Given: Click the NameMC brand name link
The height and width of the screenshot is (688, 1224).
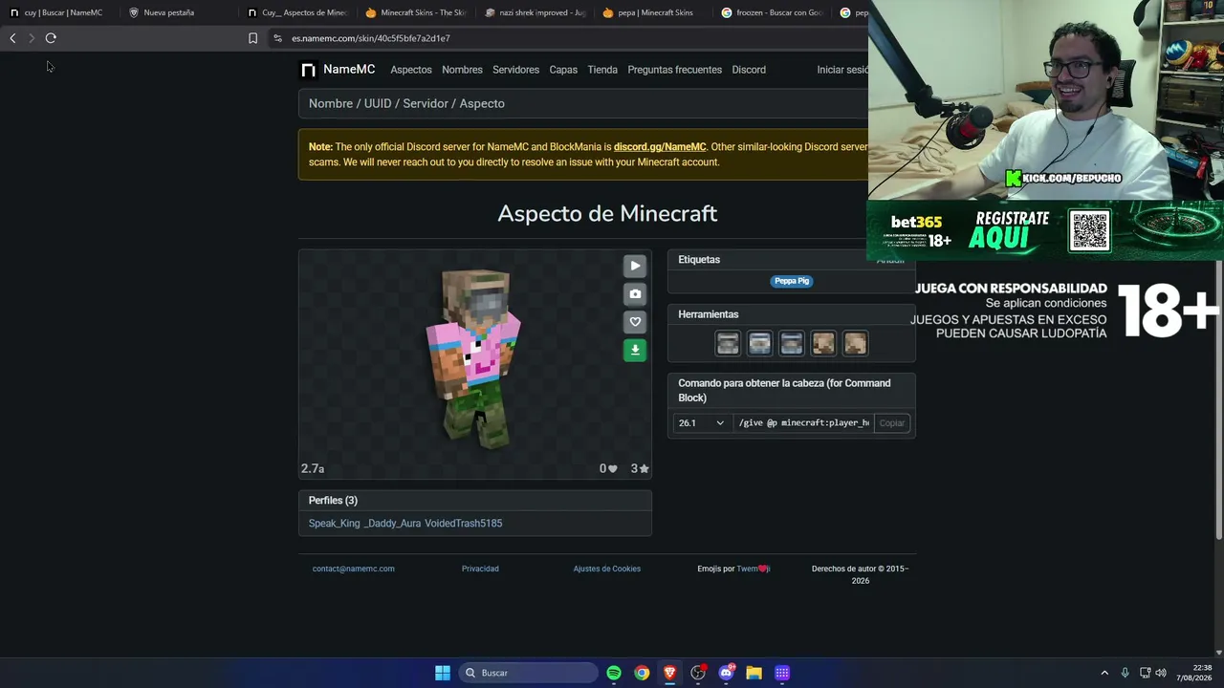Looking at the screenshot, I should click(349, 70).
